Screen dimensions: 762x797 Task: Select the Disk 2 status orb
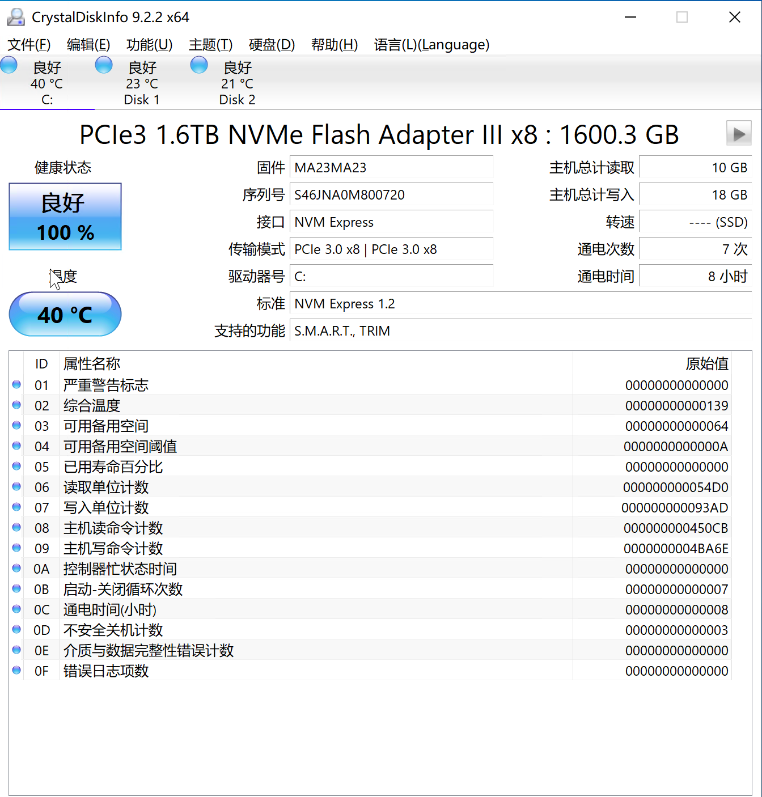(199, 65)
